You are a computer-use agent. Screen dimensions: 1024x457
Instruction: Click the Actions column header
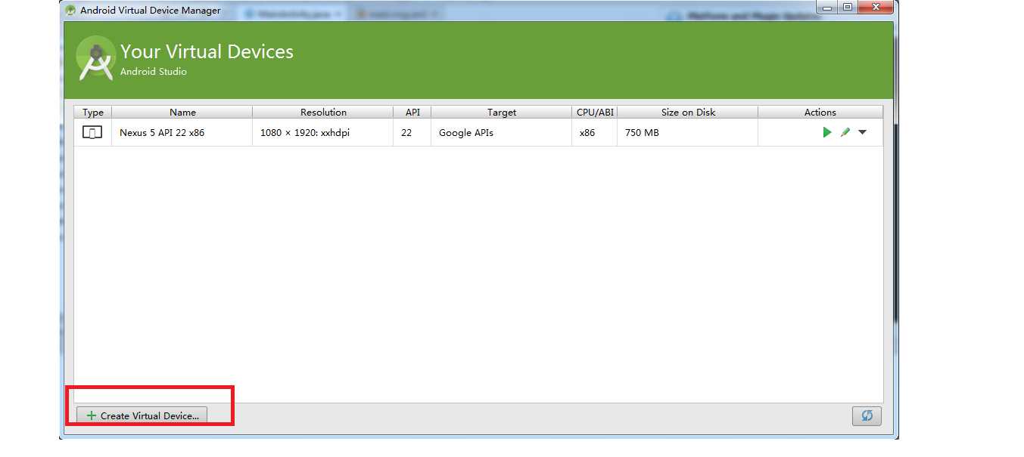[x=820, y=112]
